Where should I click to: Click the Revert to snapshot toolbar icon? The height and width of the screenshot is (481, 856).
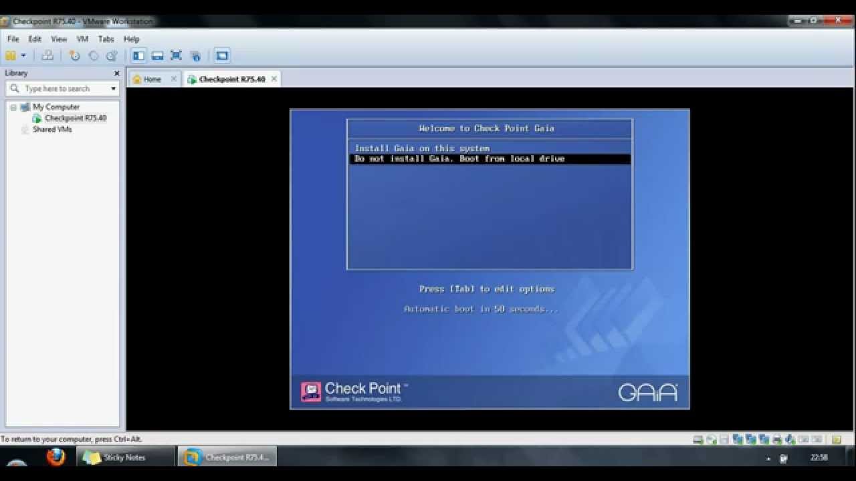tap(93, 55)
